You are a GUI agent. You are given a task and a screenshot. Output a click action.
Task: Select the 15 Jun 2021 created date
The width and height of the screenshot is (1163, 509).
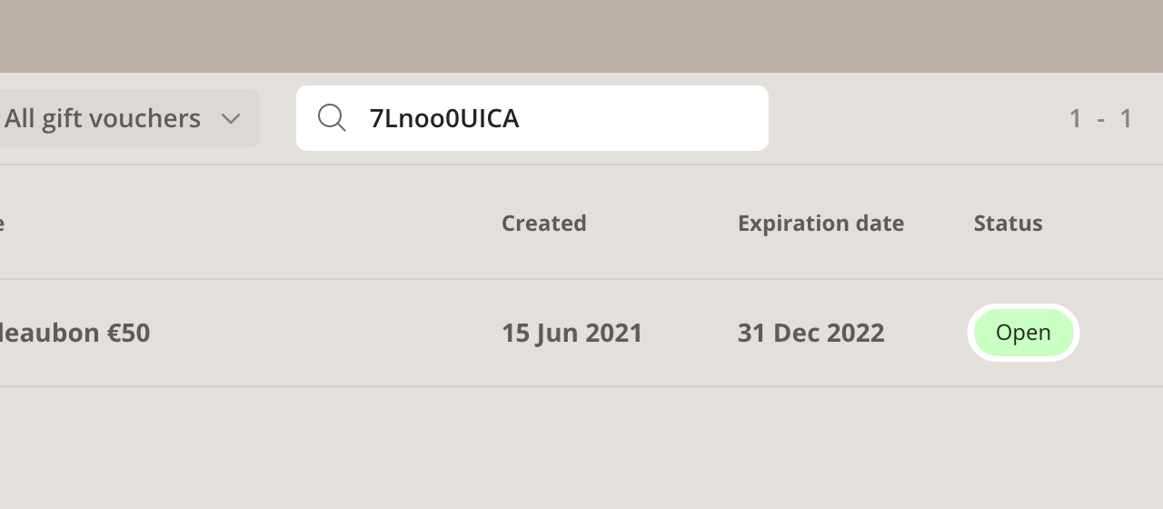(572, 333)
